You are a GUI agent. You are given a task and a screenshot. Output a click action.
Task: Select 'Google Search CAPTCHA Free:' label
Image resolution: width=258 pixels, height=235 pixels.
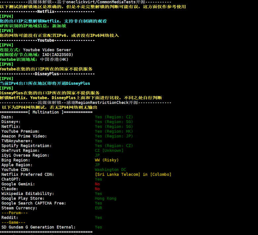click(x=33, y=203)
